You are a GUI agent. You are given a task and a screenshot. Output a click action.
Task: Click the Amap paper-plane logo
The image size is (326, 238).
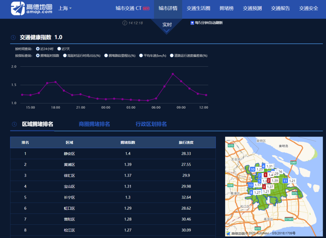18,8
